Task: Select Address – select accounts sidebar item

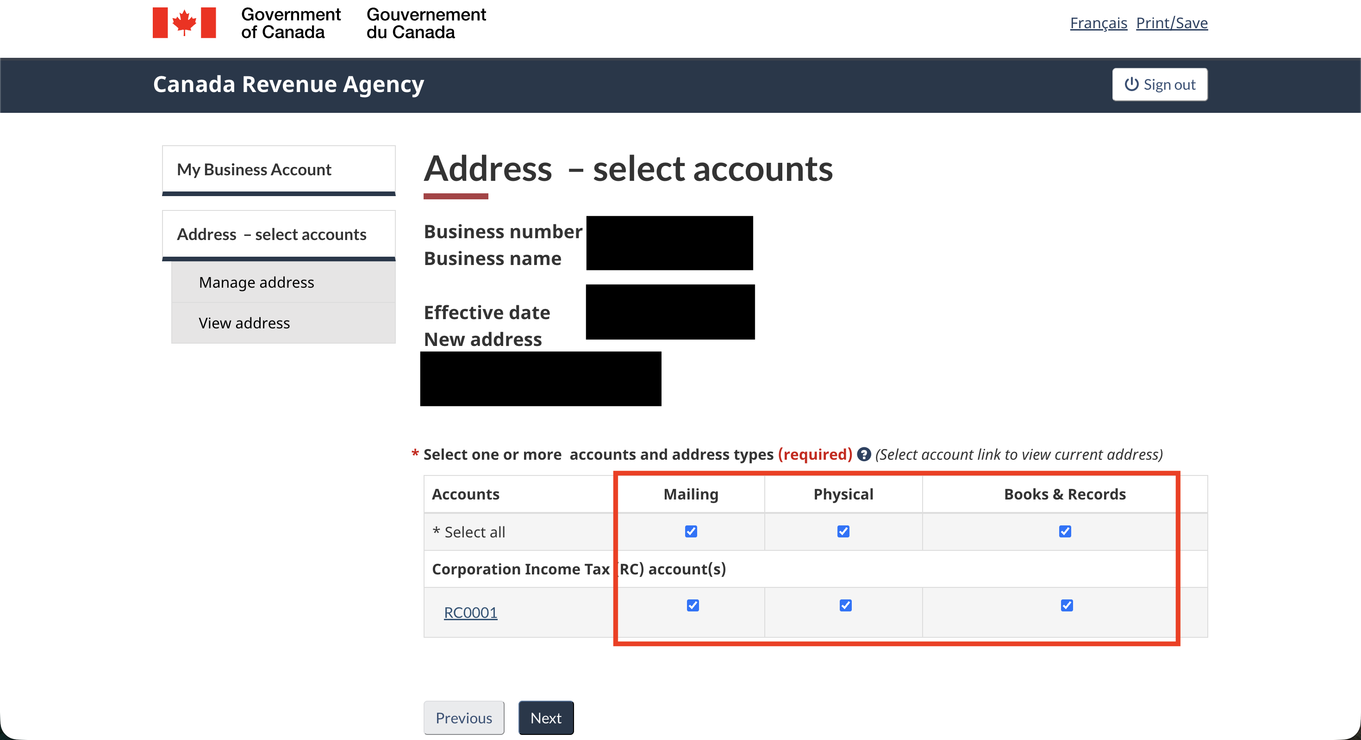Action: coord(278,235)
